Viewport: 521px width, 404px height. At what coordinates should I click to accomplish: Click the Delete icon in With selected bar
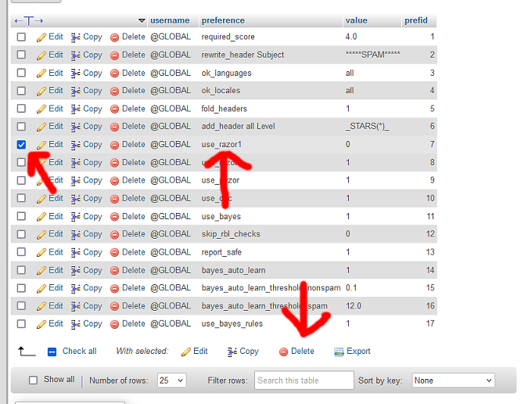[284, 352]
